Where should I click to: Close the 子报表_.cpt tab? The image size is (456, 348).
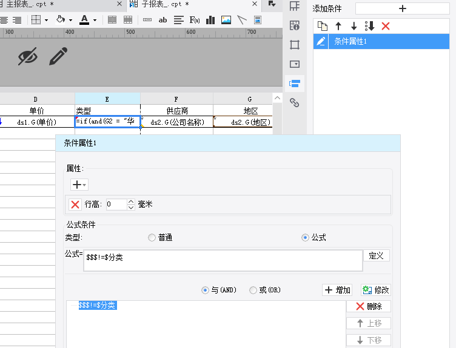255,4
